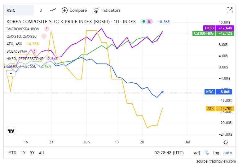Toggle the auto scale mode
This screenshot has height=166, width=238.
coord(228,153)
